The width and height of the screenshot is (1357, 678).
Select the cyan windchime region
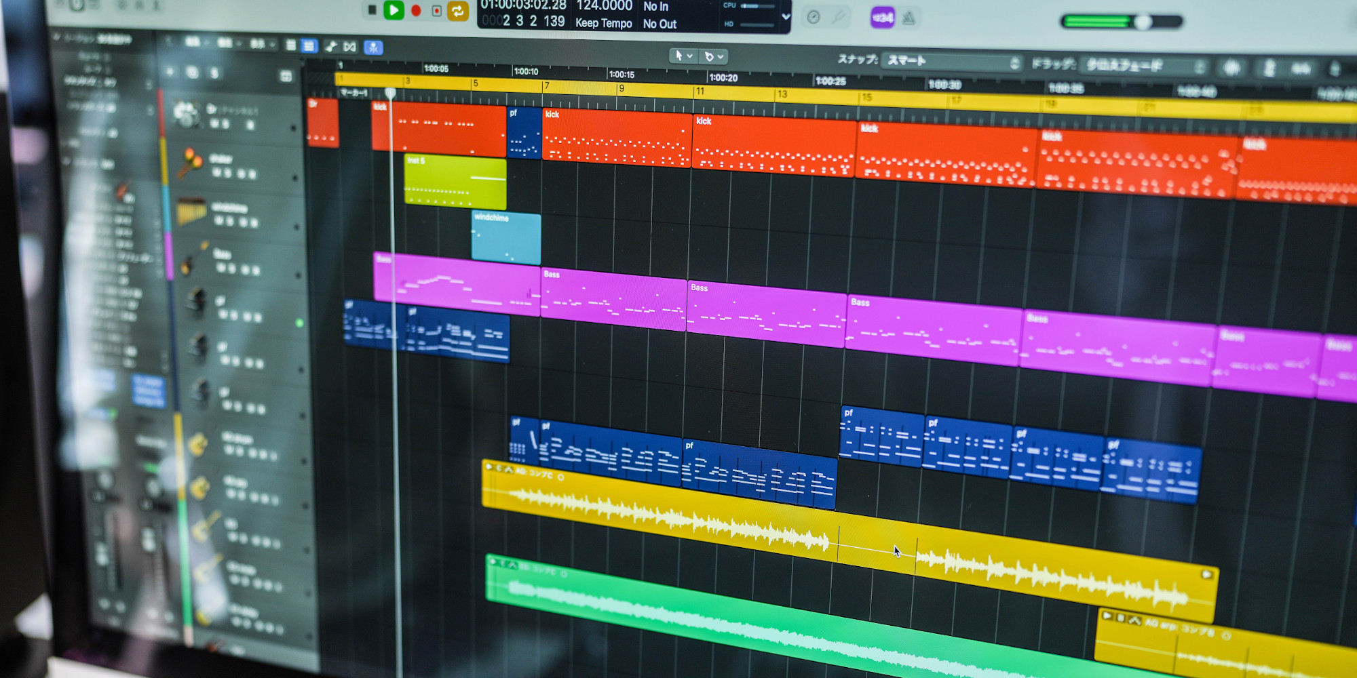506,237
